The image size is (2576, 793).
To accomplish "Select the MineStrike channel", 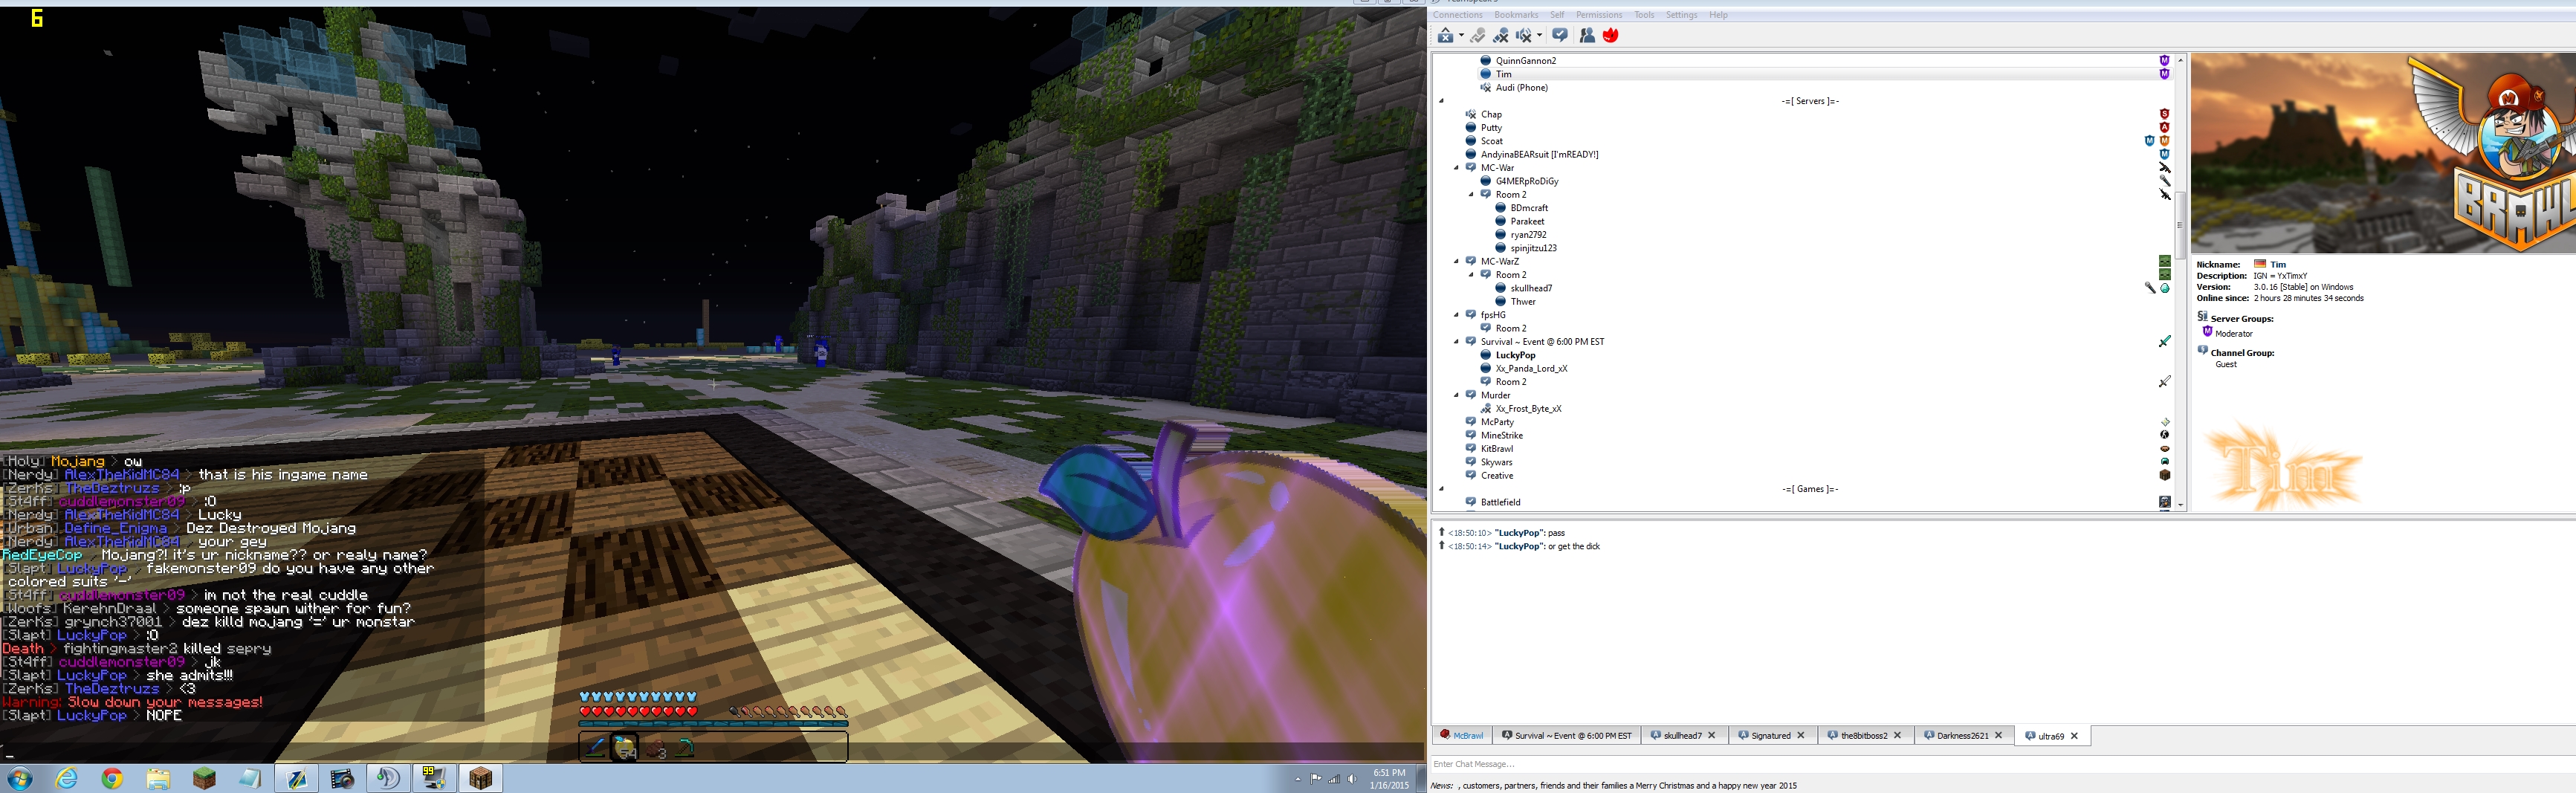I will coord(1501,436).
